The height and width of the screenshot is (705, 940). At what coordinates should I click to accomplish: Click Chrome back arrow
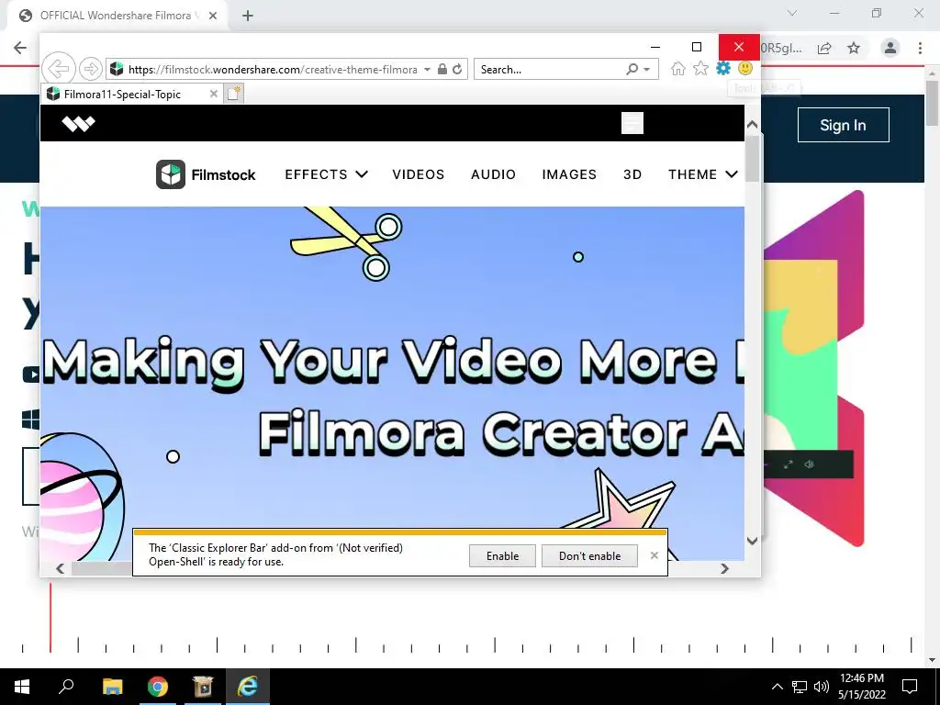click(20, 48)
